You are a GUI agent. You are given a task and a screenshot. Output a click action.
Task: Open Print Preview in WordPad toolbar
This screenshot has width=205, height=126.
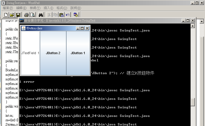33,15
